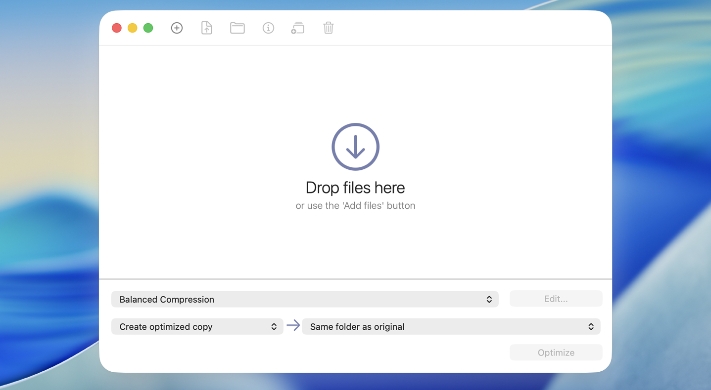Viewport: 711px width, 390px height.
Task: Click the chevrons beside Balanced Compression
Action: pyautogui.click(x=489, y=299)
